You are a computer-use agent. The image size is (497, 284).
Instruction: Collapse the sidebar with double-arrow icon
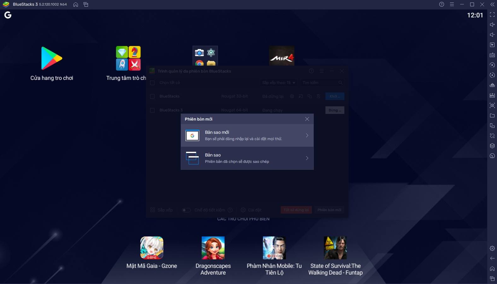[492, 4]
